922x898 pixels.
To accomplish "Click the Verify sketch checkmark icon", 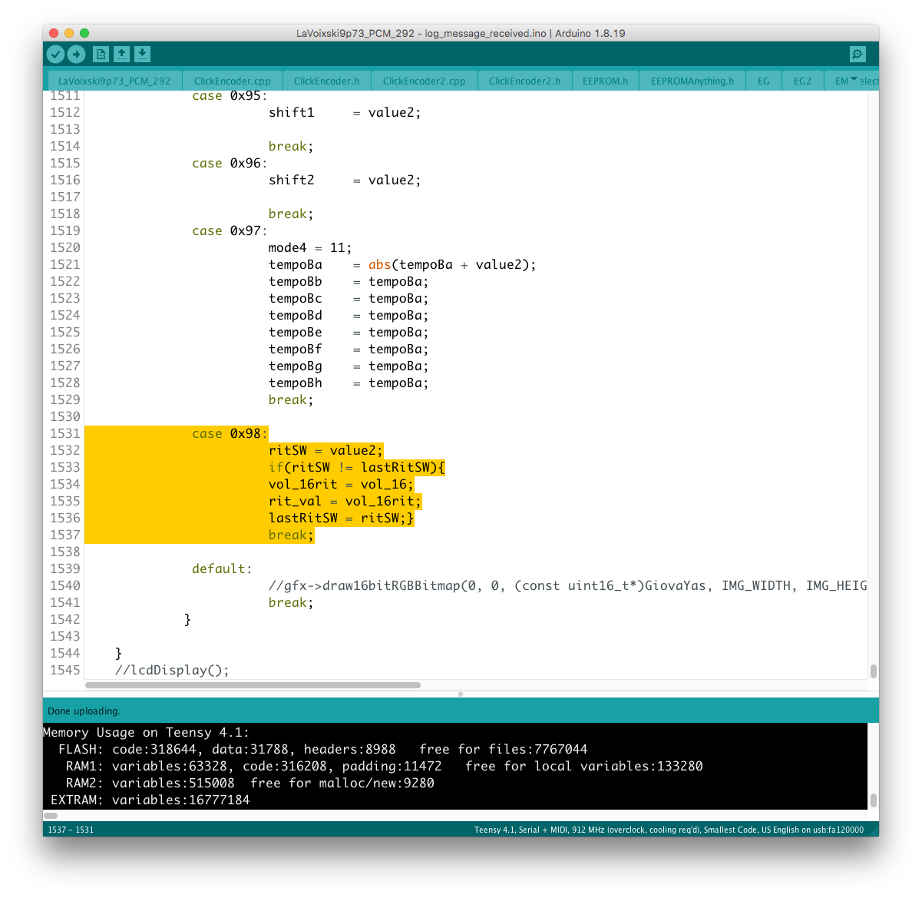I will (55, 54).
